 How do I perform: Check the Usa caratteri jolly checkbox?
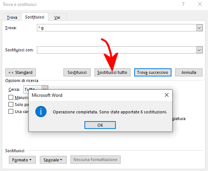11,111
